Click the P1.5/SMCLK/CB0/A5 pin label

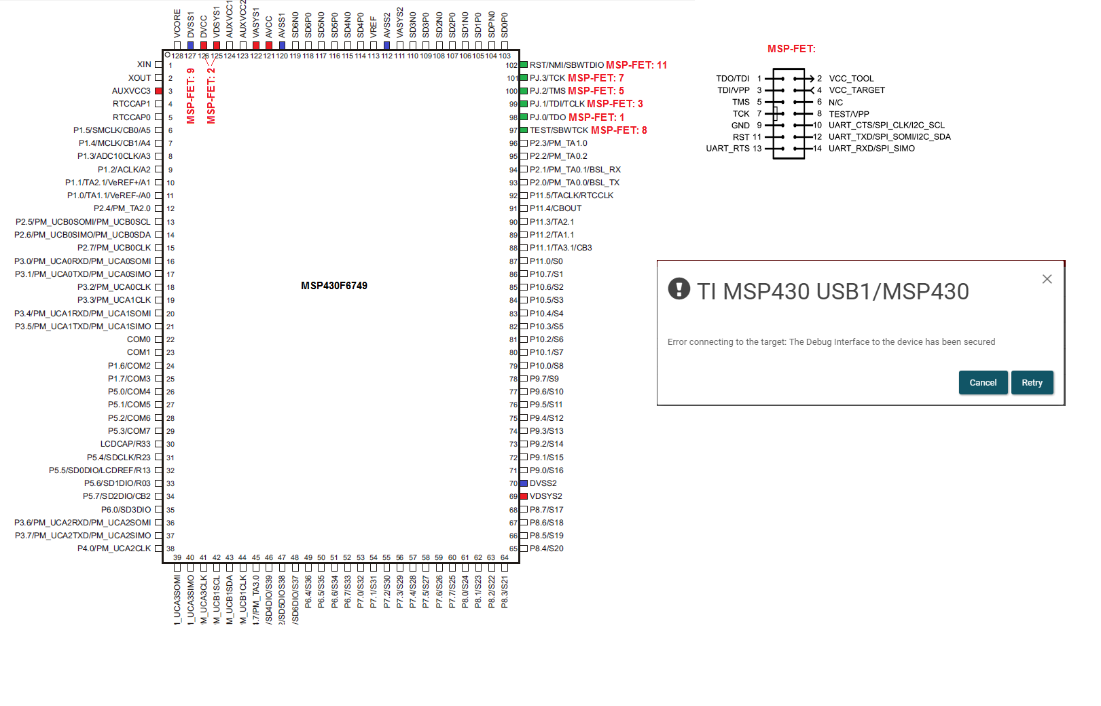point(112,130)
